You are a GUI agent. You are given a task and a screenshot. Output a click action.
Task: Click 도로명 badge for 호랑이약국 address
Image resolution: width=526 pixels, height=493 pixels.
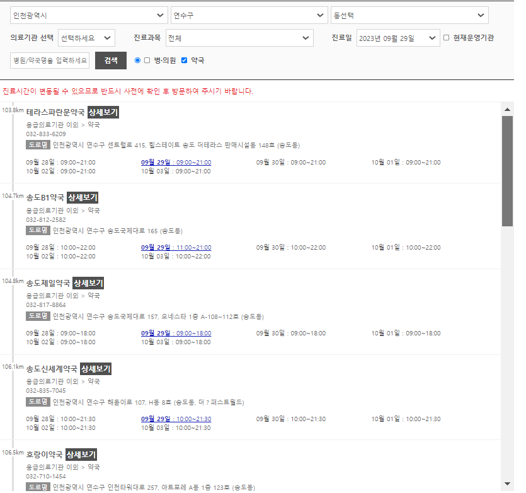[38, 487]
